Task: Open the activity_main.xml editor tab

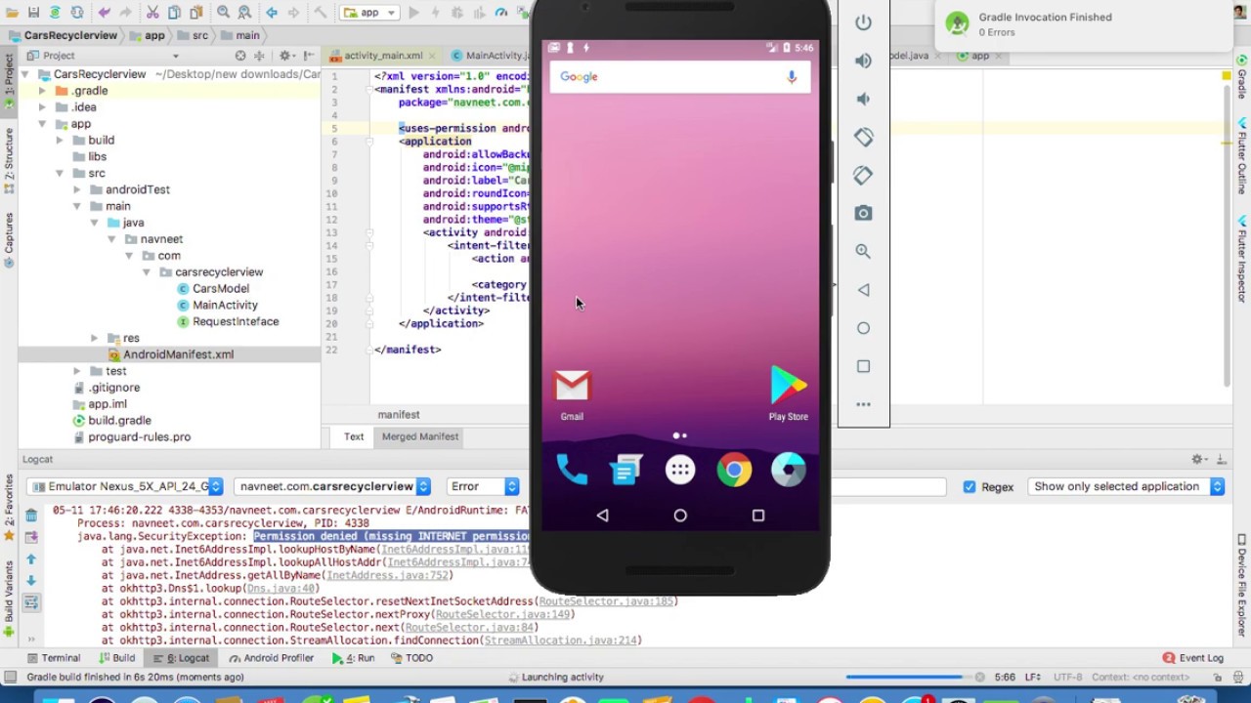Action: point(382,56)
